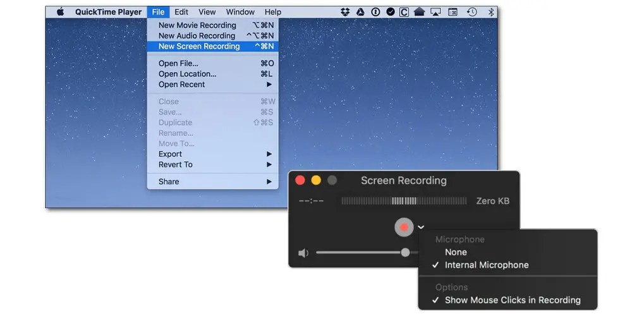This screenshot has height=316, width=632.
Task: Click the boxed C menu bar icon
Action: pyautogui.click(x=404, y=12)
